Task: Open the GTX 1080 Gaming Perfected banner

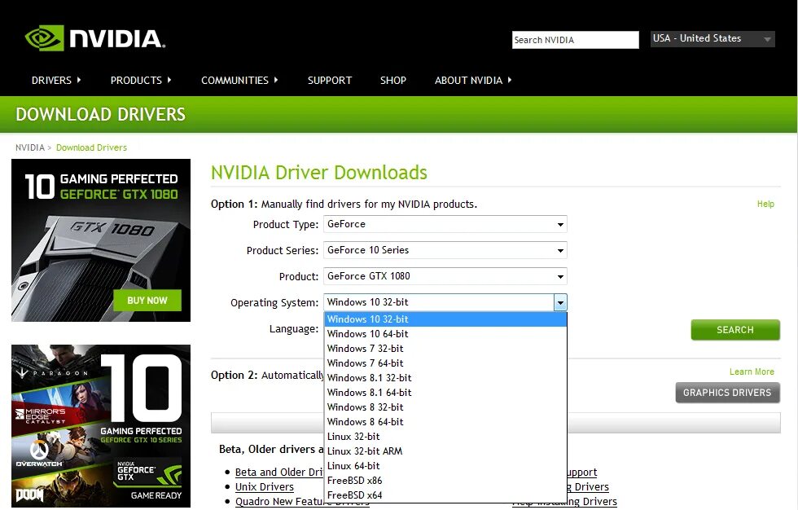Action: click(x=101, y=240)
